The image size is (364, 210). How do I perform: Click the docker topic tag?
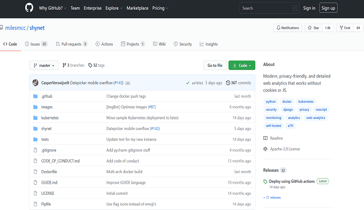pyautogui.click(x=287, y=102)
